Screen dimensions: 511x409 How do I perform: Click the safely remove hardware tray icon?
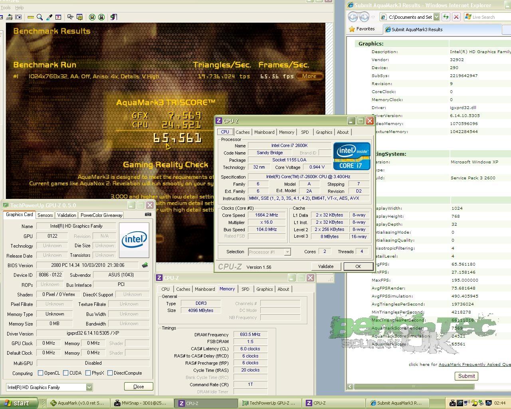481,403
